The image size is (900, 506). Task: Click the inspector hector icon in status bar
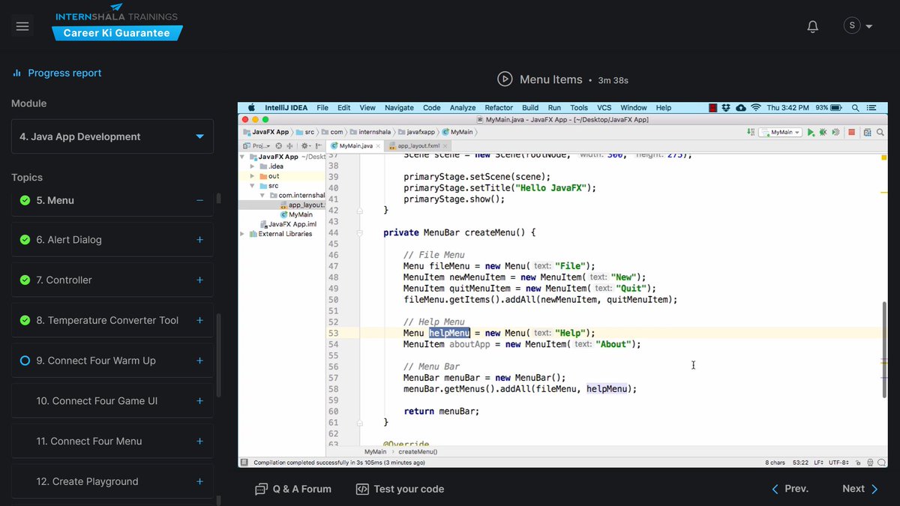[870, 463]
